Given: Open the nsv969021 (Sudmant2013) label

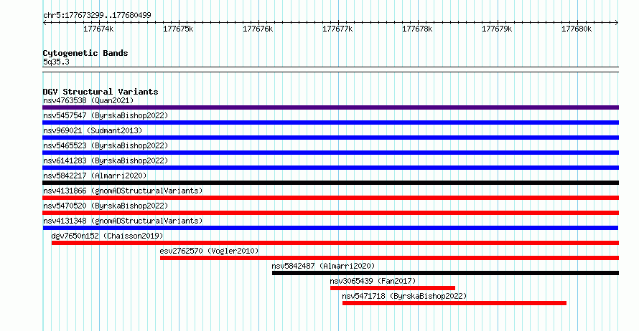Looking at the screenshot, I should 93,130.
